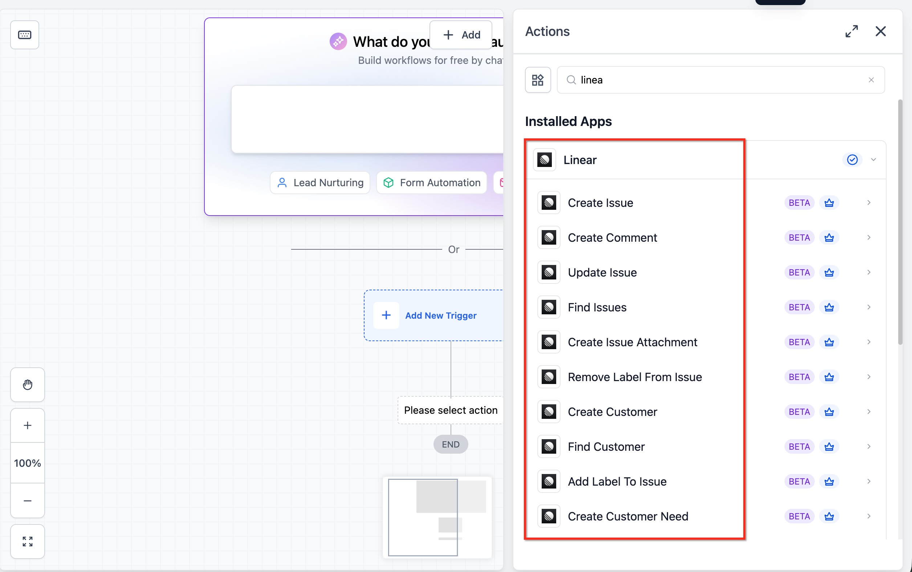
Task: Expand Create Issue Attachment right chevron
Action: click(869, 342)
